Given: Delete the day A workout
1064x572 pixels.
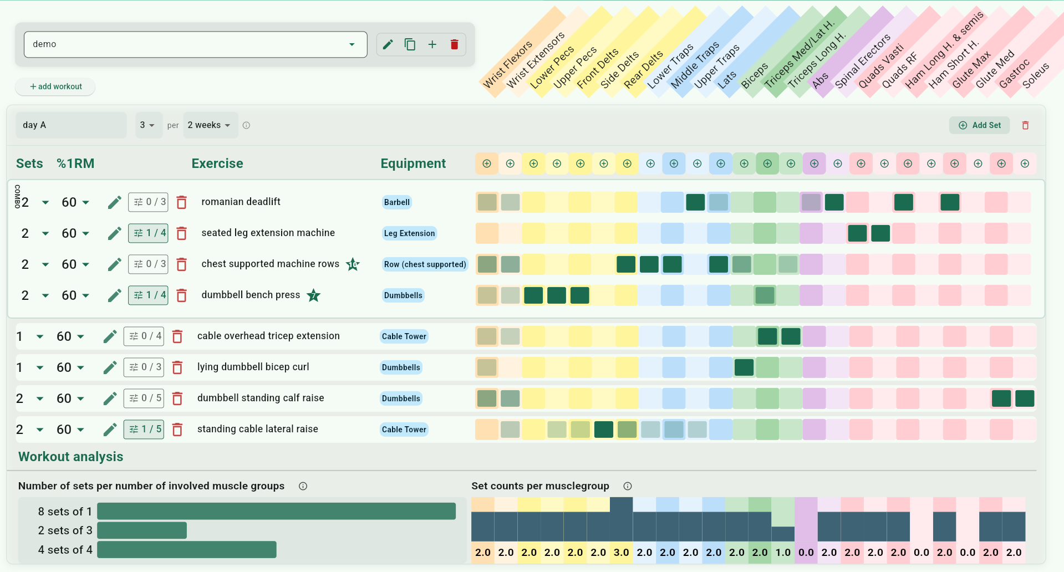Looking at the screenshot, I should 1025,125.
